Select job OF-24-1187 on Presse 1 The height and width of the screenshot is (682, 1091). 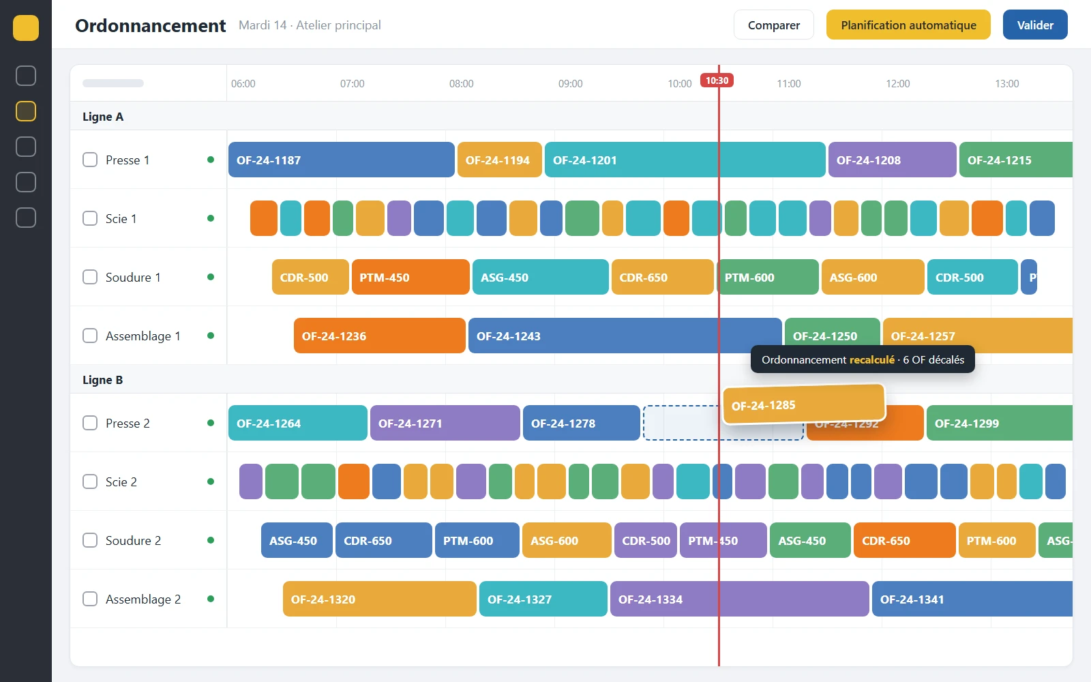coord(342,160)
